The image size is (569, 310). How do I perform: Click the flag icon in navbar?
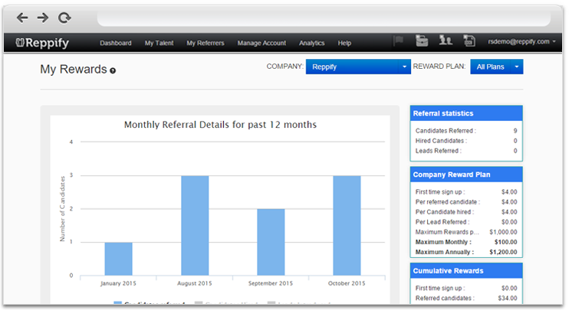[x=398, y=42]
